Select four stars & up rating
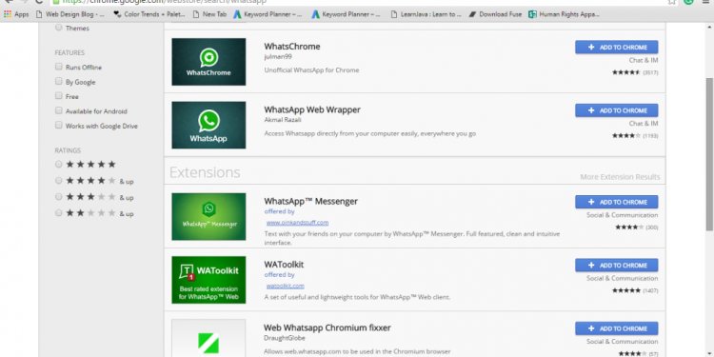Viewport: 714px width, 357px height. tap(58, 180)
